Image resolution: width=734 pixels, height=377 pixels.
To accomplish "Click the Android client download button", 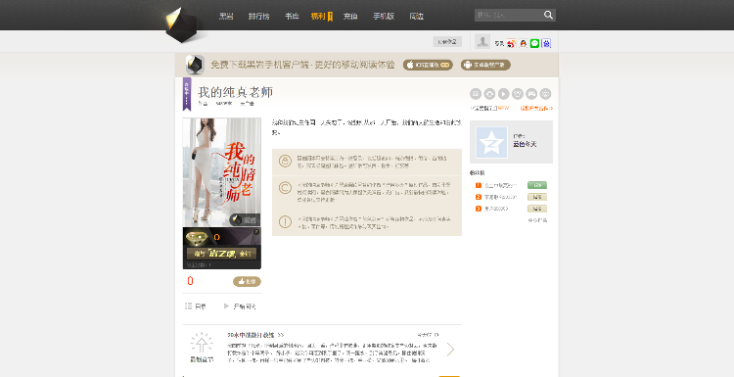I will tap(485, 65).
